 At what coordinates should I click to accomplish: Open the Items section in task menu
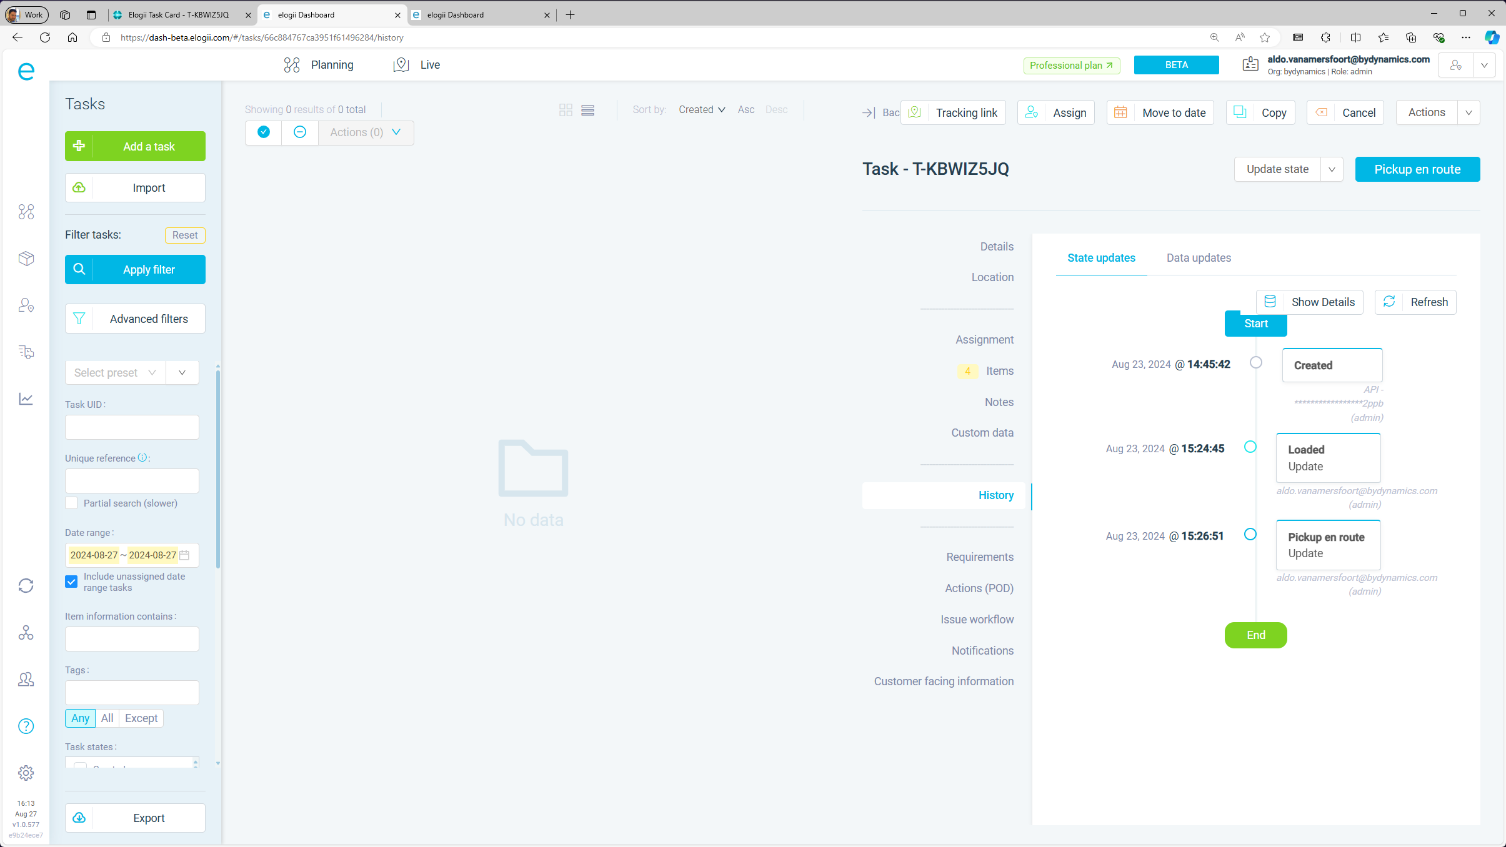click(999, 370)
